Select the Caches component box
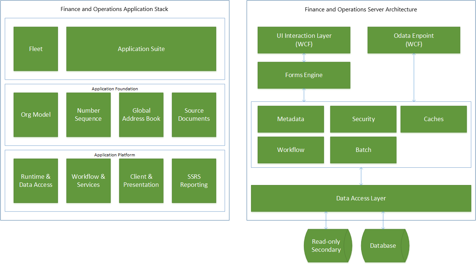Image resolution: width=476 pixels, height=265 pixels. 433,119
